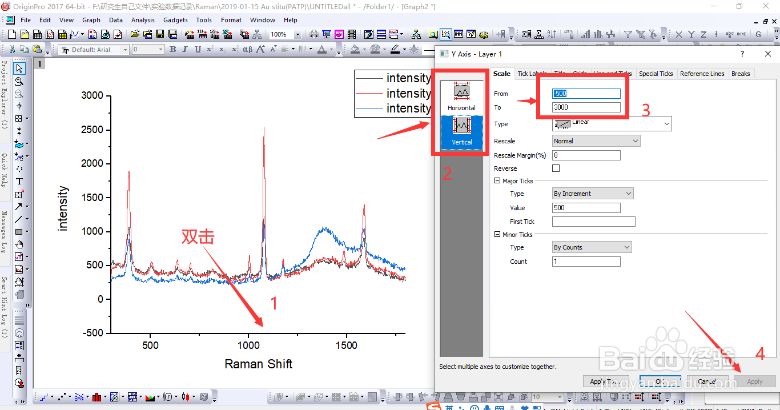Screen dimensions: 780x410
Task: Open the Format menu
Action: [231, 20]
